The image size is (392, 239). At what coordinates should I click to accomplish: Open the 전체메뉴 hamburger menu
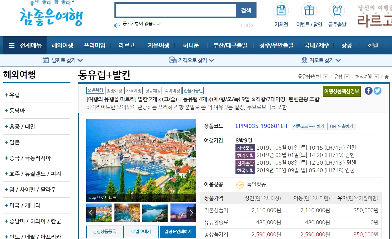pos(25,45)
